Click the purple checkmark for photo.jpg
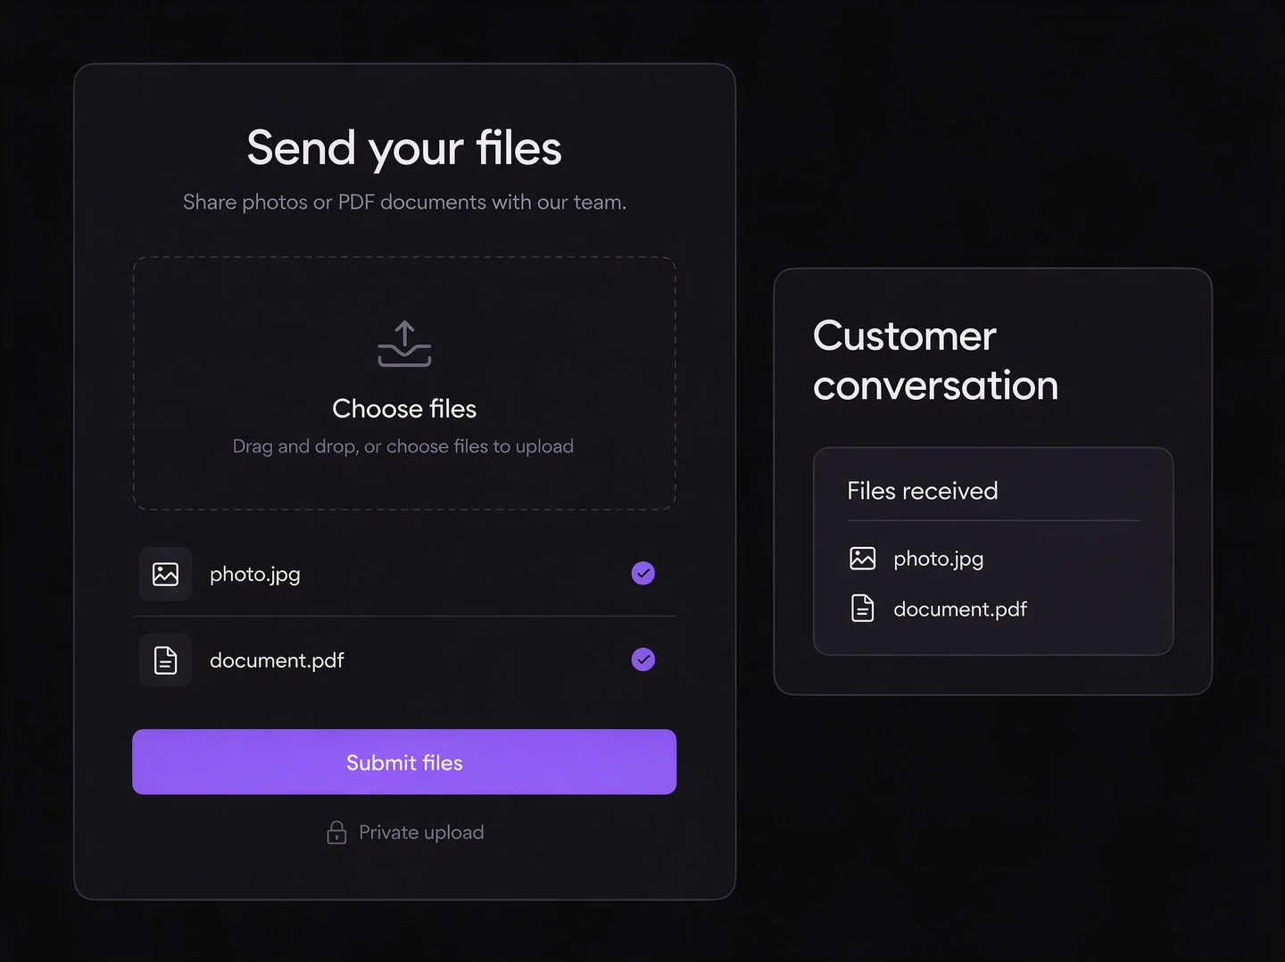The height and width of the screenshot is (962, 1285). [643, 573]
